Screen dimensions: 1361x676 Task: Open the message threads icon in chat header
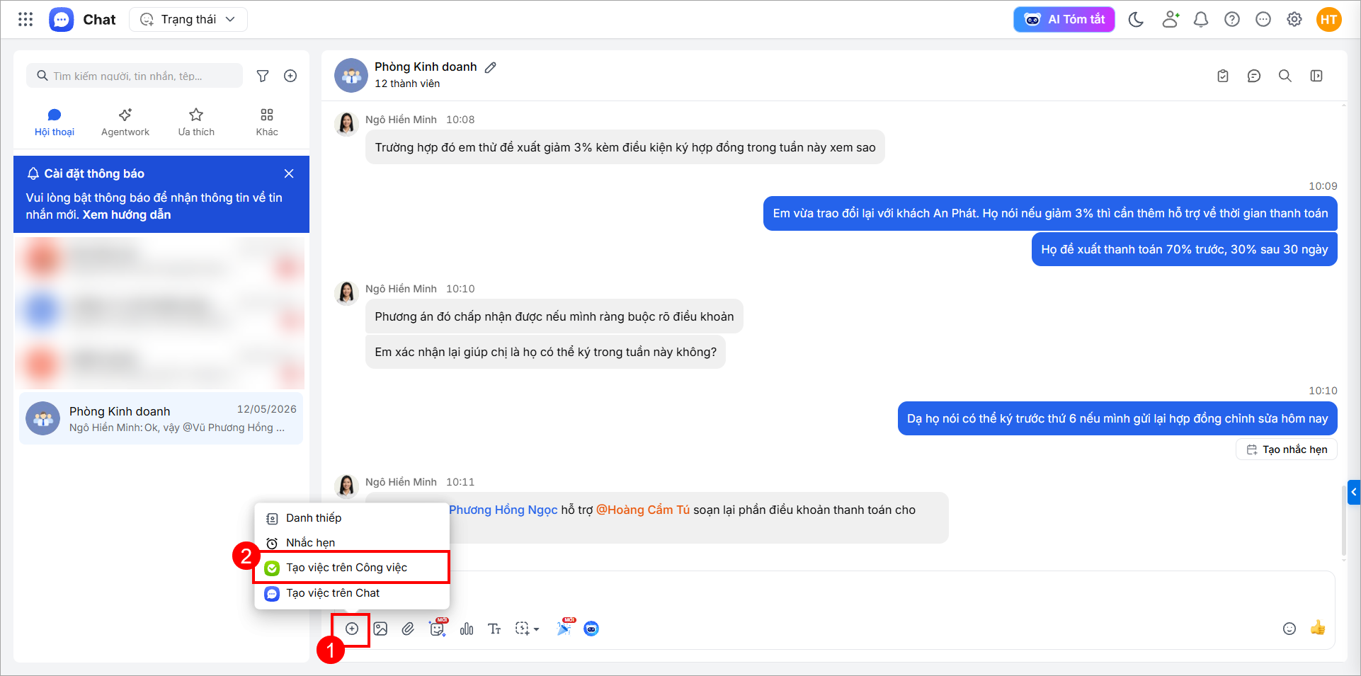1254,76
